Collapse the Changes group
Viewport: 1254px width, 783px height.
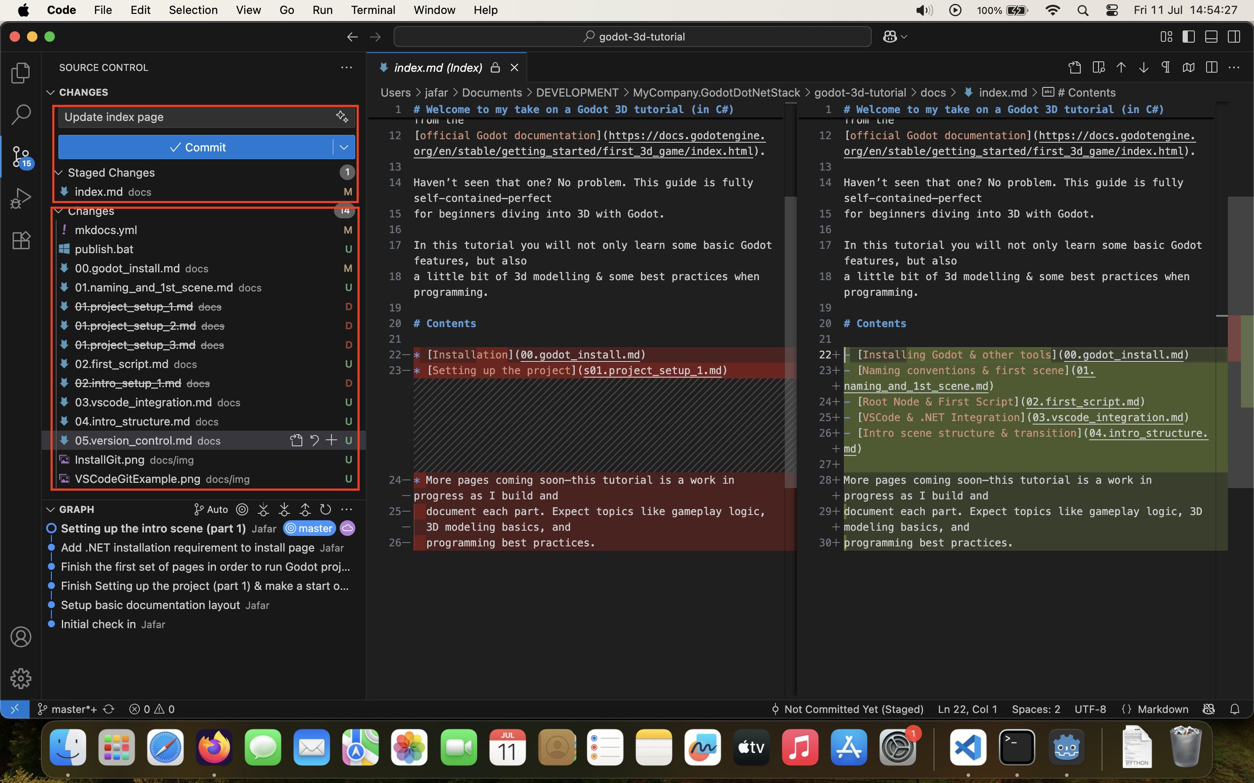pyautogui.click(x=58, y=211)
